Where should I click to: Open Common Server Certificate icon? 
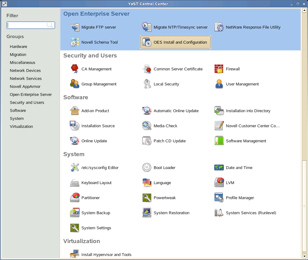(147, 69)
